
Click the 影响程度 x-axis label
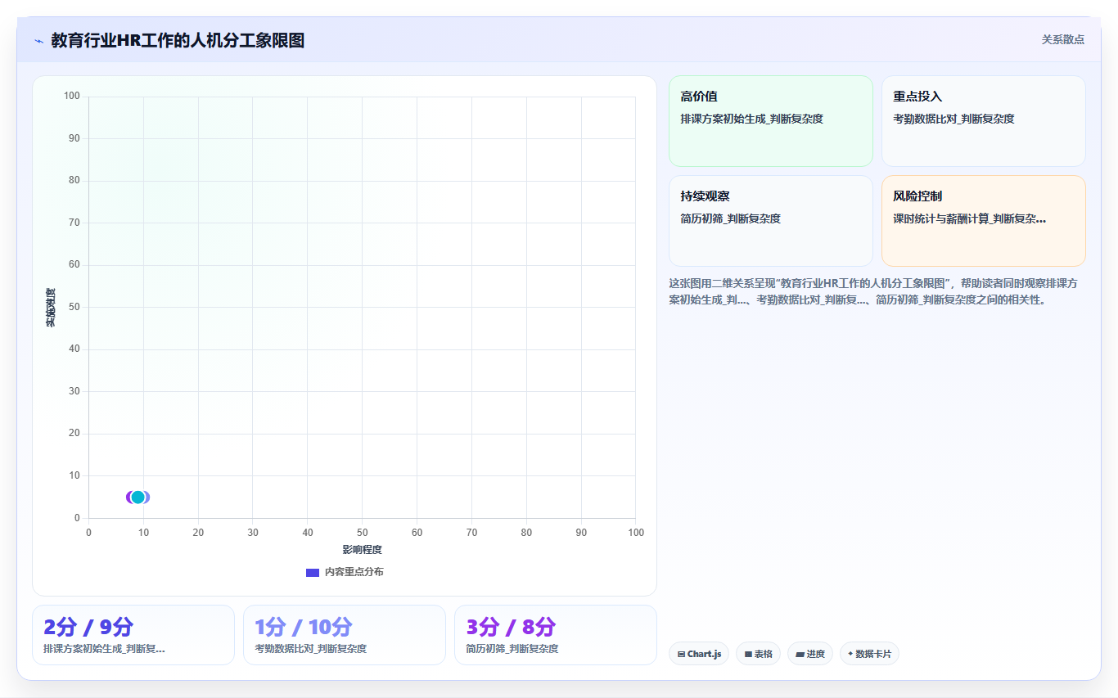click(x=362, y=549)
